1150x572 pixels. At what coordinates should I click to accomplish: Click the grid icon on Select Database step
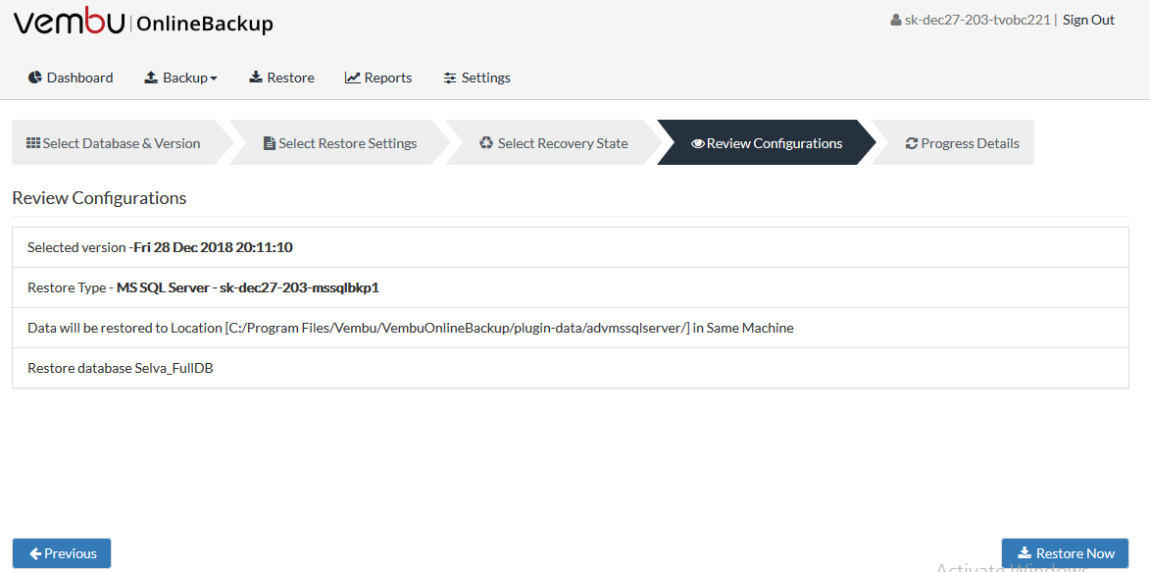[x=33, y=143]
